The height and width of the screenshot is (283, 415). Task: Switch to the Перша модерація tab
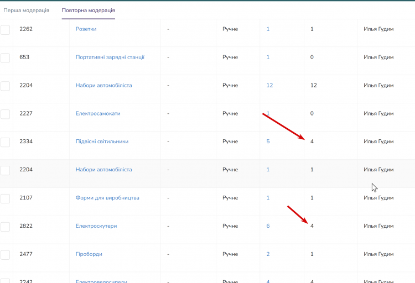tap(26, 11)
